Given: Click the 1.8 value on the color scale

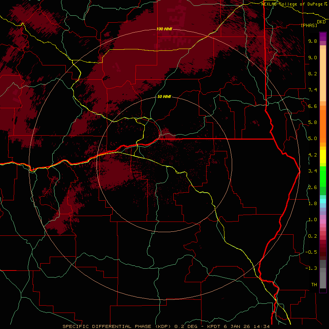Looking at the screenshot, I should 313,204.
